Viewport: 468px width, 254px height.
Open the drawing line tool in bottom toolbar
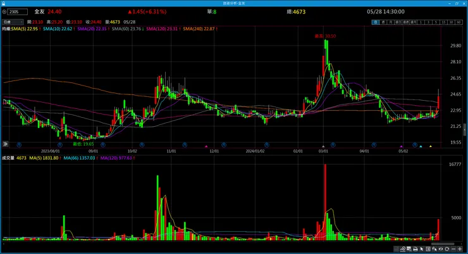pos(403,249)
